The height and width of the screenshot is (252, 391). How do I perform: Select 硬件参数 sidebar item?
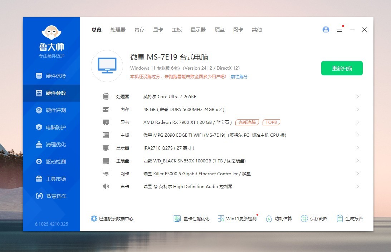point(52,93)
